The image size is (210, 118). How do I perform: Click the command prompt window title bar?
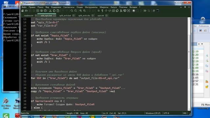coord(11,7)
